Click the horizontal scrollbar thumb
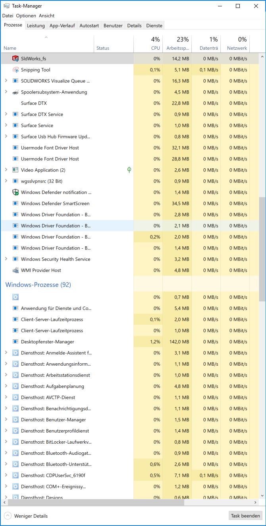 pos(95,503)
